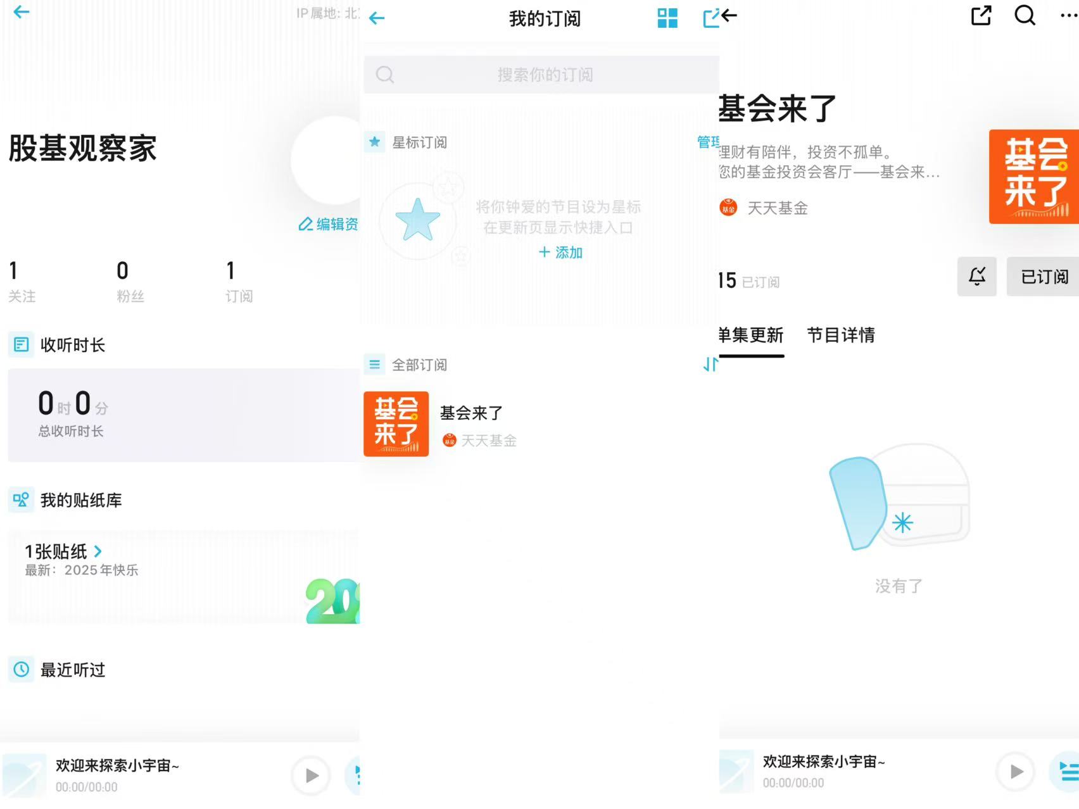The width and height of the screenshot is (1079, 809).
Task: Open the total listening time card
Action: (184, 415)
